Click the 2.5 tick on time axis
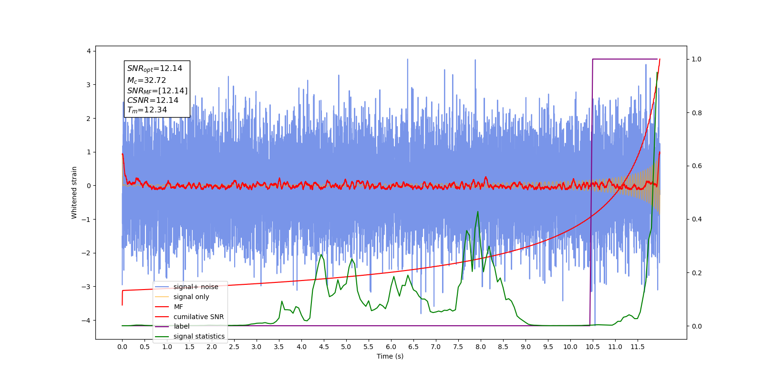Viewport: 763px width, 381px height. tap(234, 347)
